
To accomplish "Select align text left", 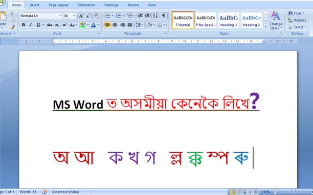I will pos(108,25).
